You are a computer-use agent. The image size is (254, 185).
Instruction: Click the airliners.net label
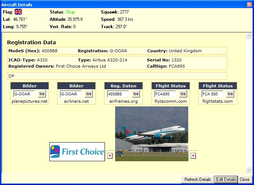coord(76,101)
